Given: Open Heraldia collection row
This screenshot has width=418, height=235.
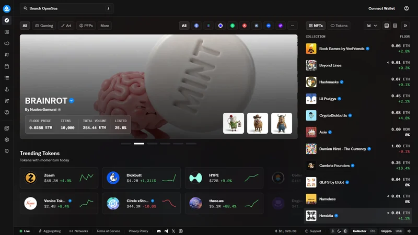Looking at the screenshot, I should coord(358,216).
